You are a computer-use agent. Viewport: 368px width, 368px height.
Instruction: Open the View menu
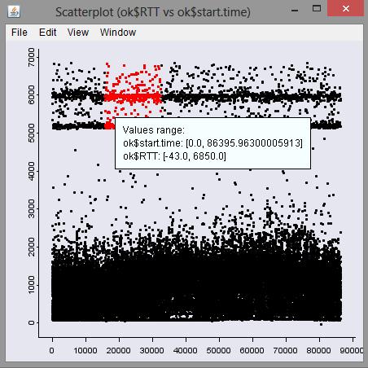[78, 33]
